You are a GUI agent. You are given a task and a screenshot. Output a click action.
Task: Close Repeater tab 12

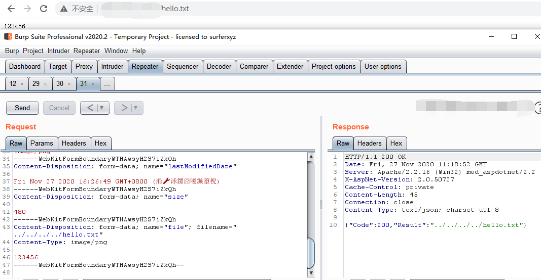[22, 84]
